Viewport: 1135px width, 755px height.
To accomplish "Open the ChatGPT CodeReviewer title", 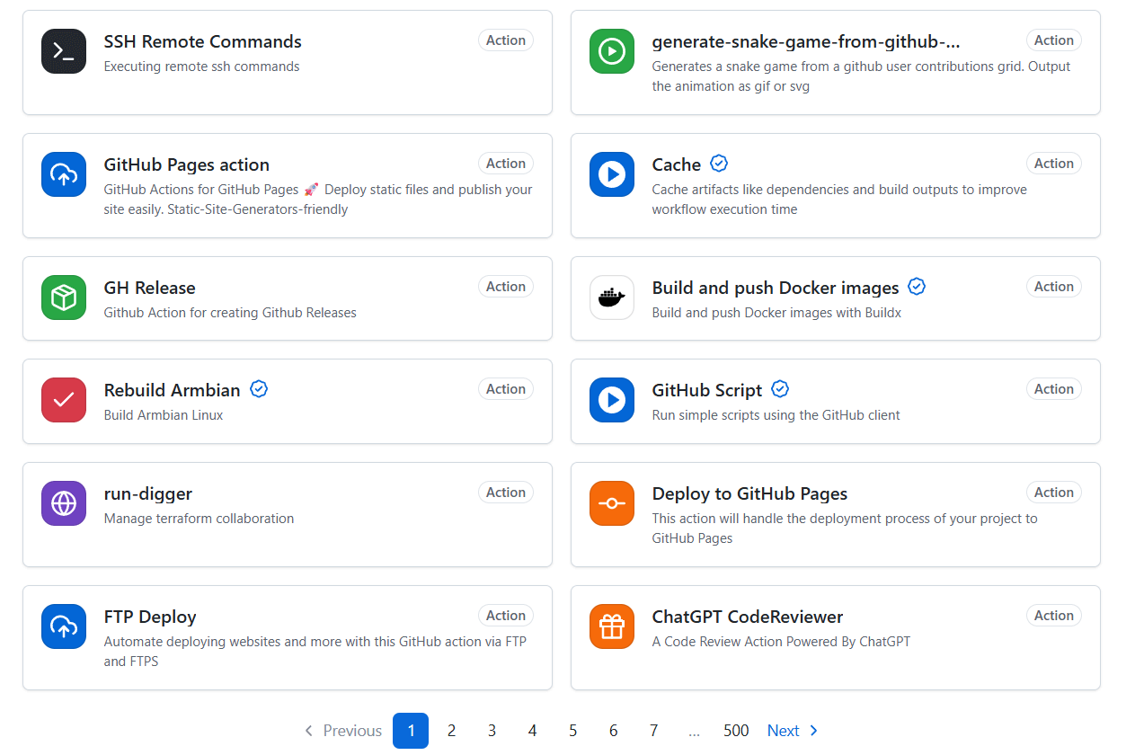I will point(748,617).
